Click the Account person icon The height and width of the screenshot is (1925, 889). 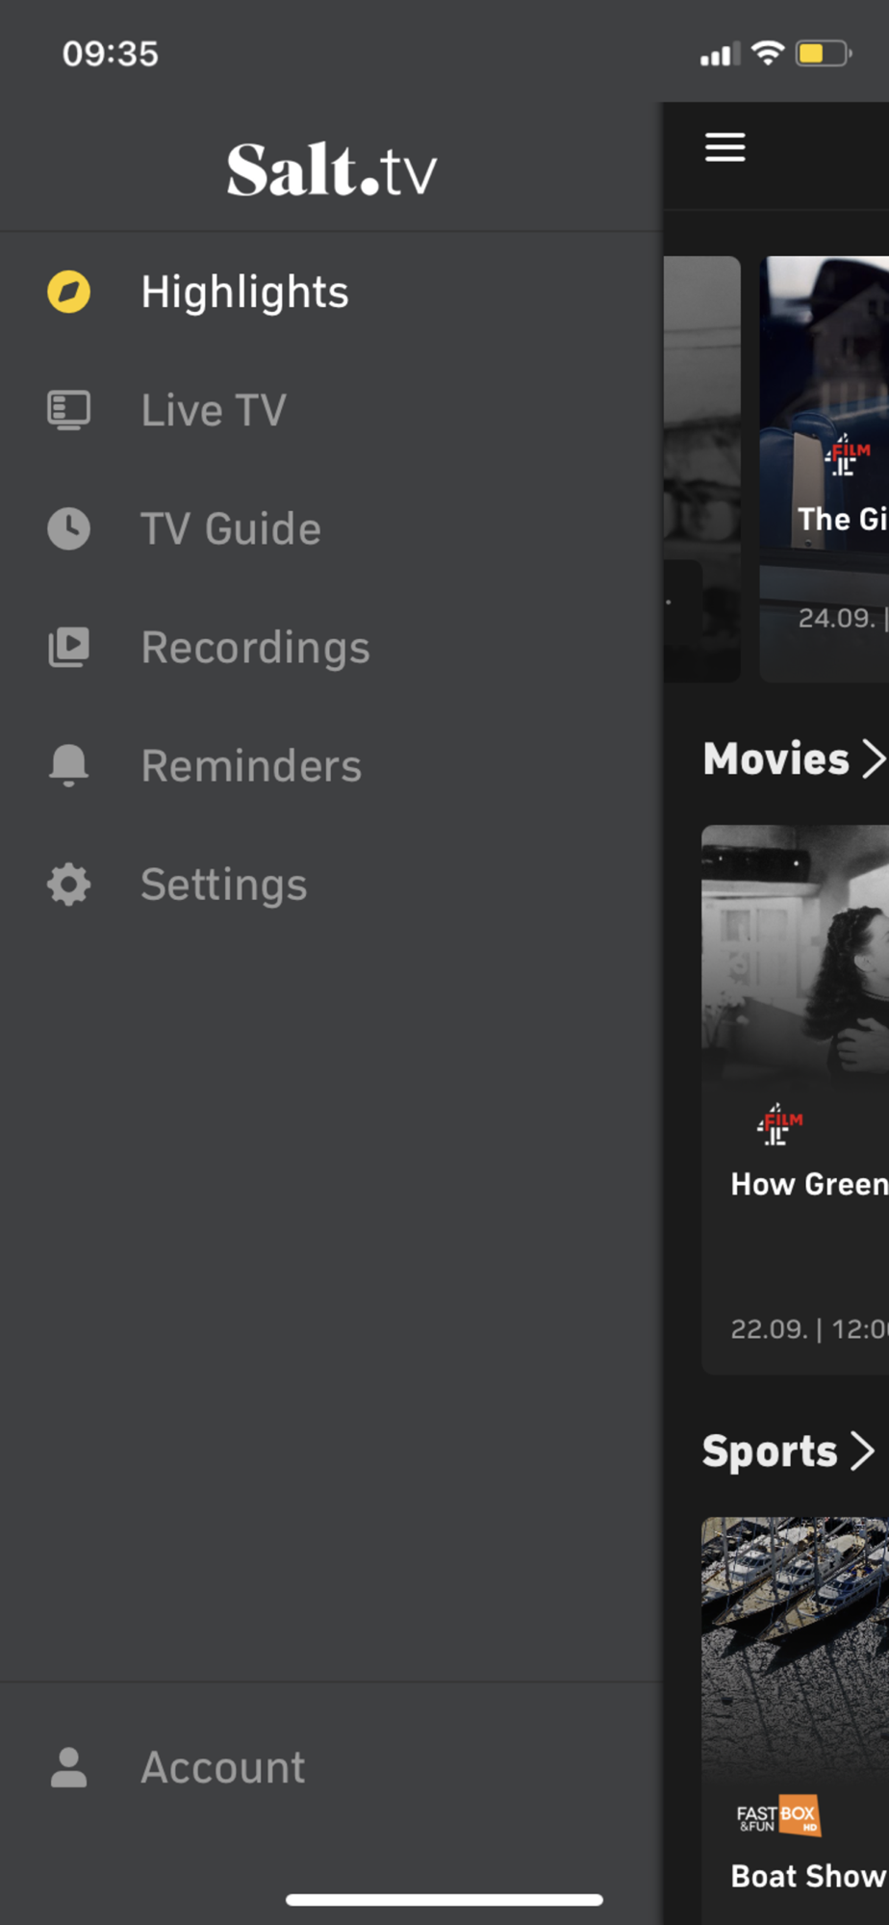click(69, 1767)
